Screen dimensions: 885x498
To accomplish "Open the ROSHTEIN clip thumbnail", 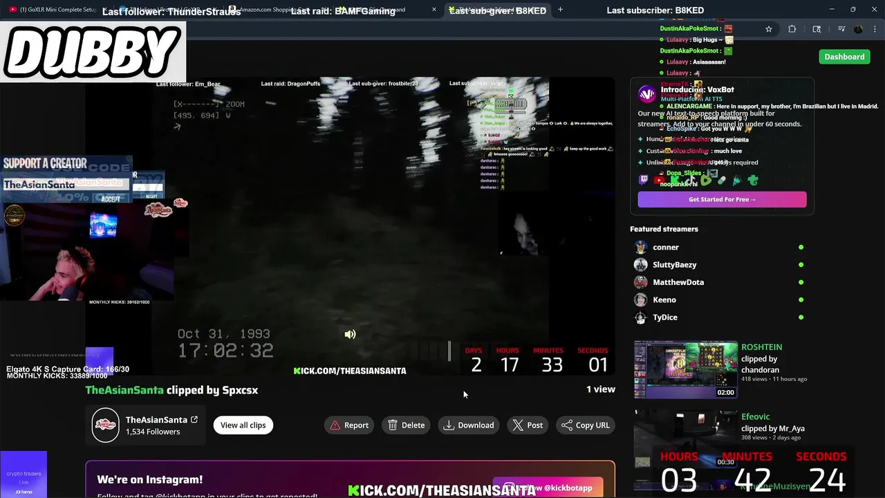I will click(686, 369).
